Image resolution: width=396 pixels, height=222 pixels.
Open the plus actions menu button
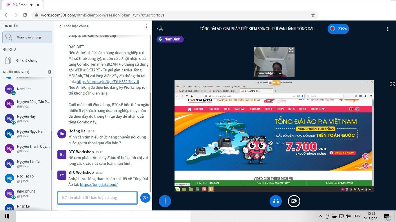[x=165, y=201]
